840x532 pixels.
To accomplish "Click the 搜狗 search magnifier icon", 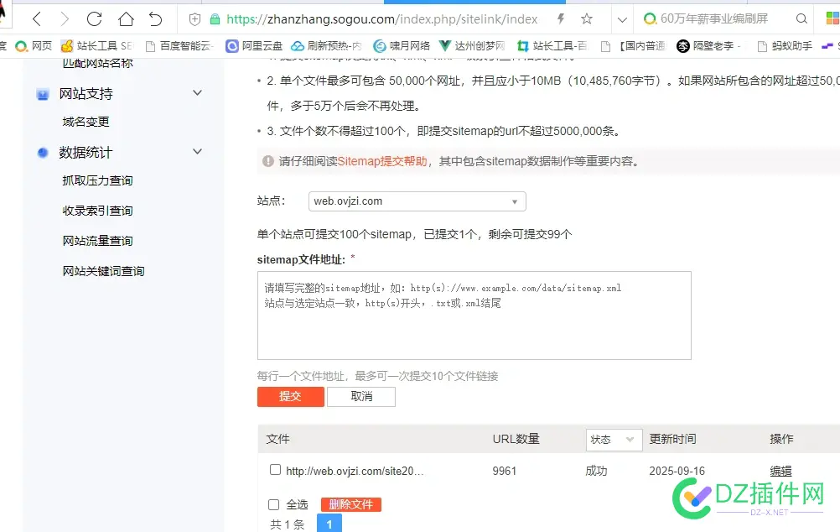I will point(801,17).
